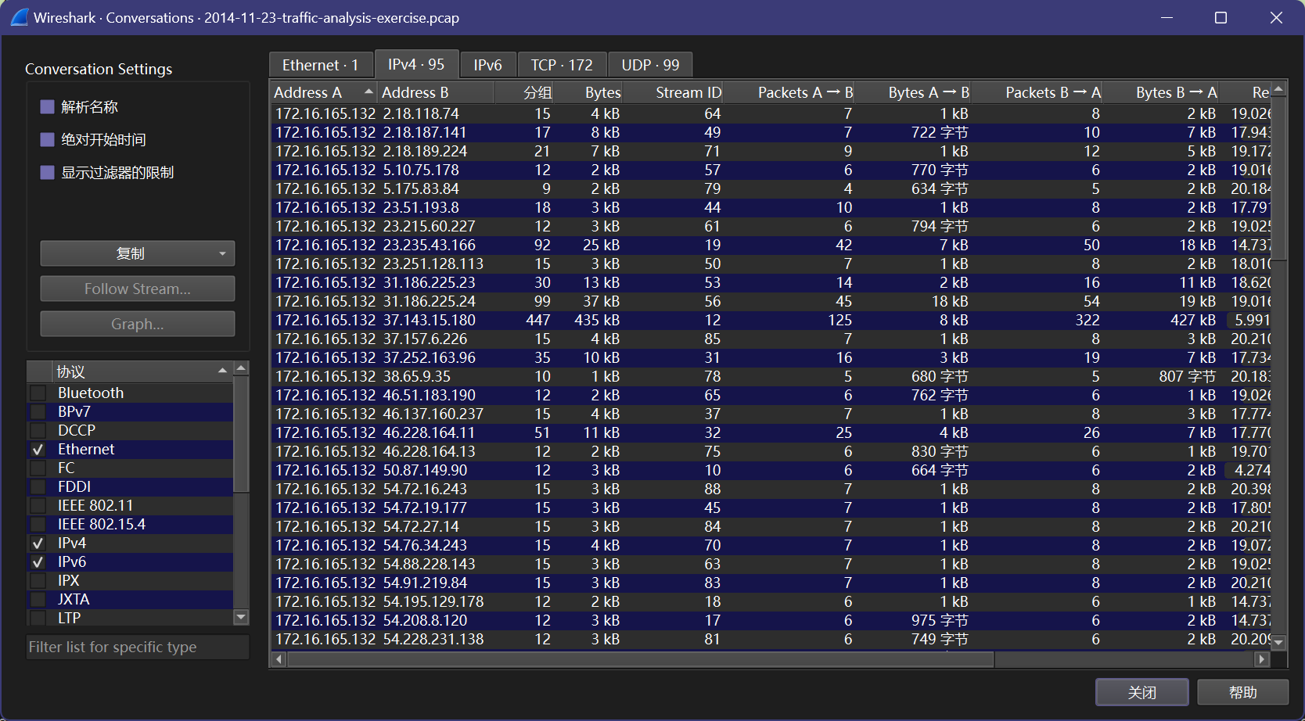Open the IPv6 tab
This screenshot has height=721, width=1305.
487,65
